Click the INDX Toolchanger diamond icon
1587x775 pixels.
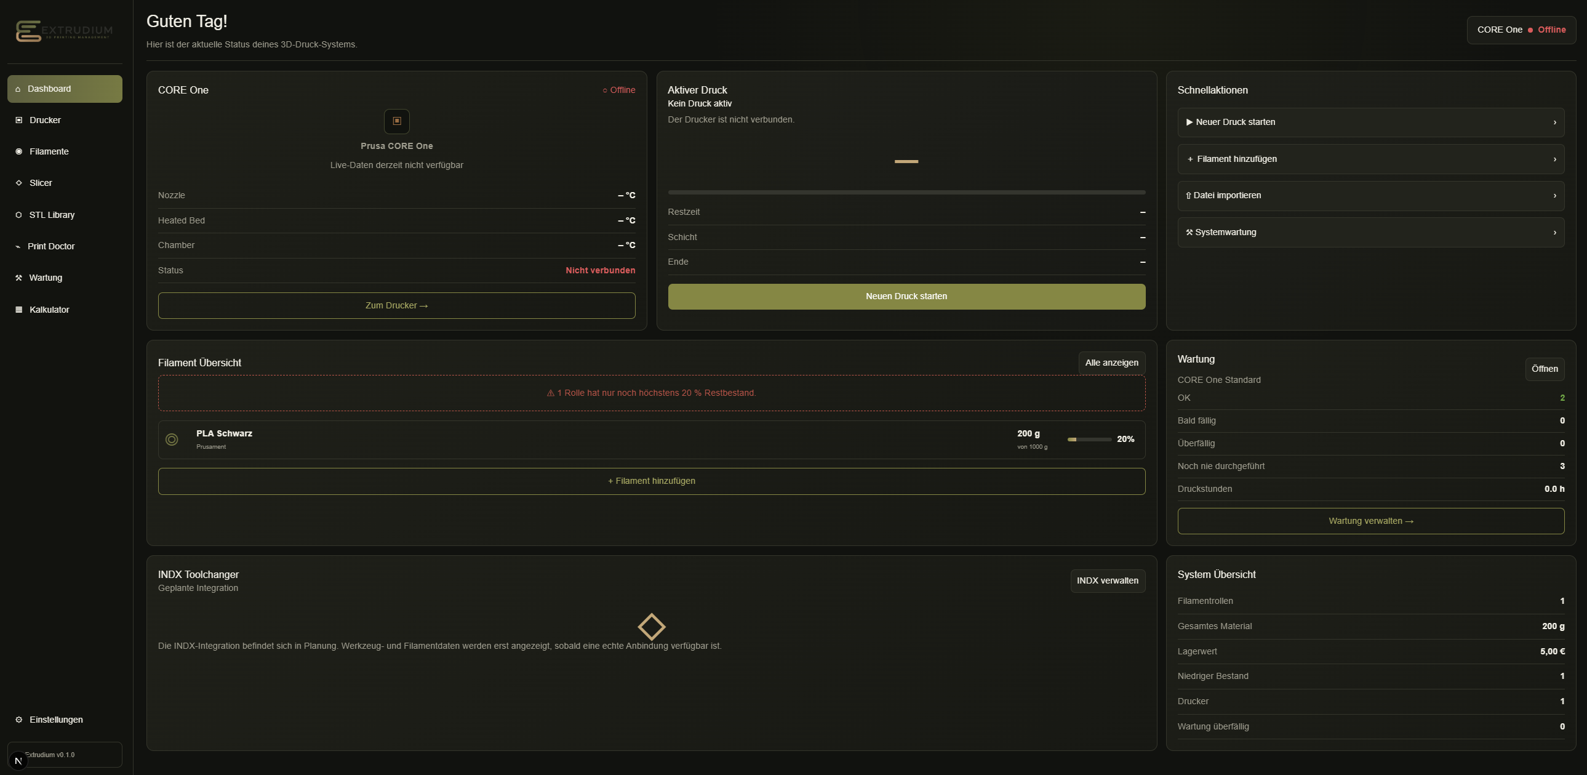click(x=652, y=627)
